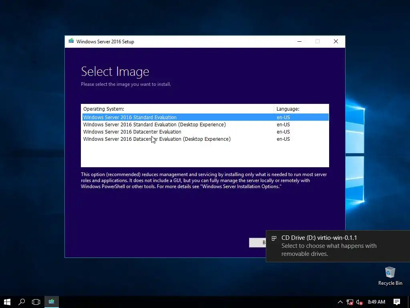Image resolution: width=410 pixels, height=308 pixels.
Task: Minimize the Windows Server 2016 Setup window
Action: [299, 41]
